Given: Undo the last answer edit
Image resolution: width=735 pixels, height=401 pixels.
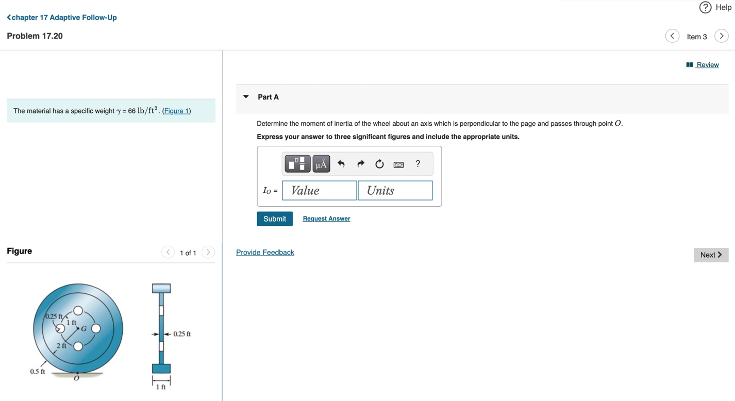Looking at the screenshot, I should pos(341,164).
